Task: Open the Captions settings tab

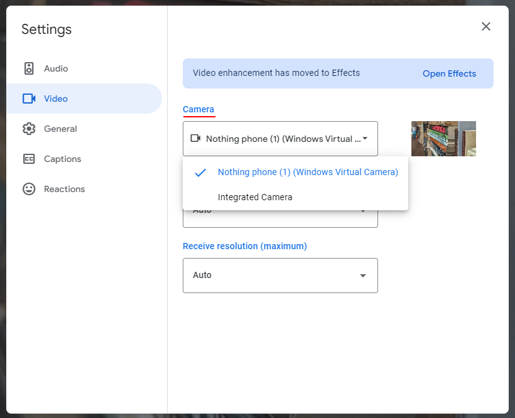Action: (84, 159)
